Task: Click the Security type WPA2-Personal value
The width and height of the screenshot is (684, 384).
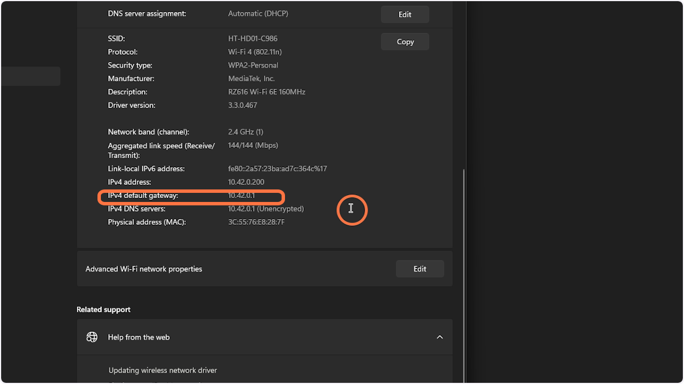Action: coord(253,65)
